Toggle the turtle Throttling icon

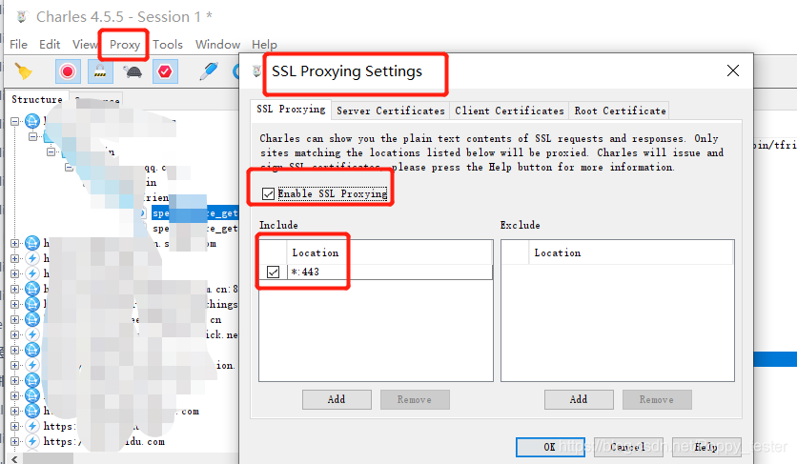[133, 71]
